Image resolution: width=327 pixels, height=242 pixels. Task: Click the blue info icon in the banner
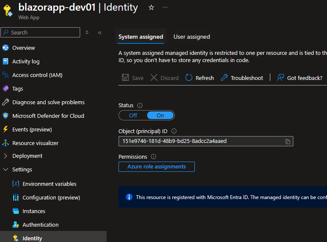pos(129,197)
